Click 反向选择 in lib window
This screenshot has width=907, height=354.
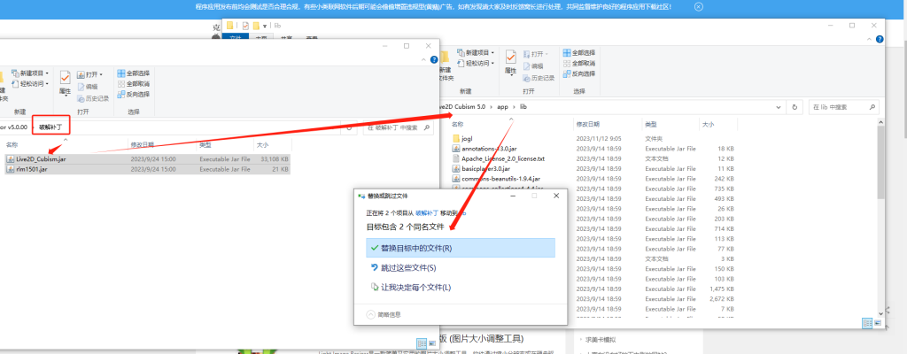579,73
